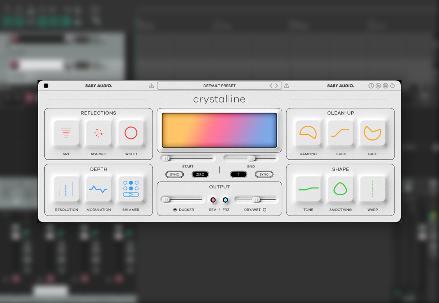Select the GATE orange shape control
The width and height of the screenshot is (439, 303).
372,133
